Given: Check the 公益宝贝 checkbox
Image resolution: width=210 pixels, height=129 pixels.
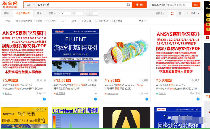Looking at the screenshot, I should [x=46, y=21].
